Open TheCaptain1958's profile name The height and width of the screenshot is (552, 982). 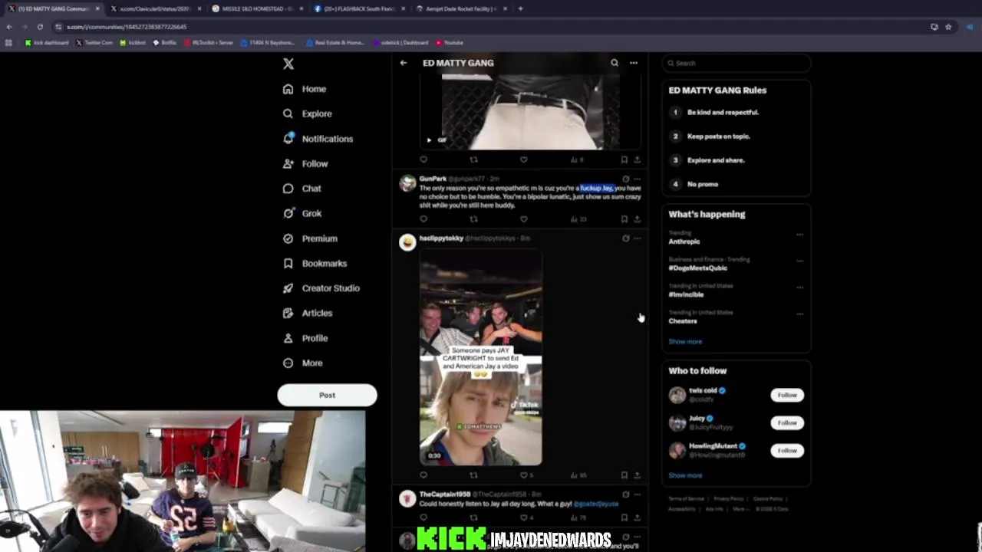click(x=444, y=495)
